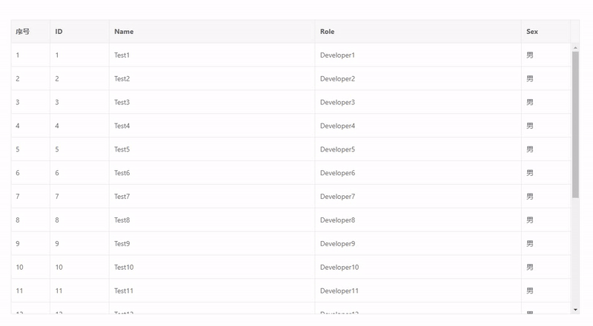Click the Developer4 role cell
Screen dimensions: 593x326
(x=337, y=126)
